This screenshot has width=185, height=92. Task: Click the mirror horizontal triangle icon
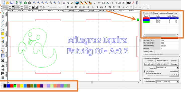pos(3,66)
